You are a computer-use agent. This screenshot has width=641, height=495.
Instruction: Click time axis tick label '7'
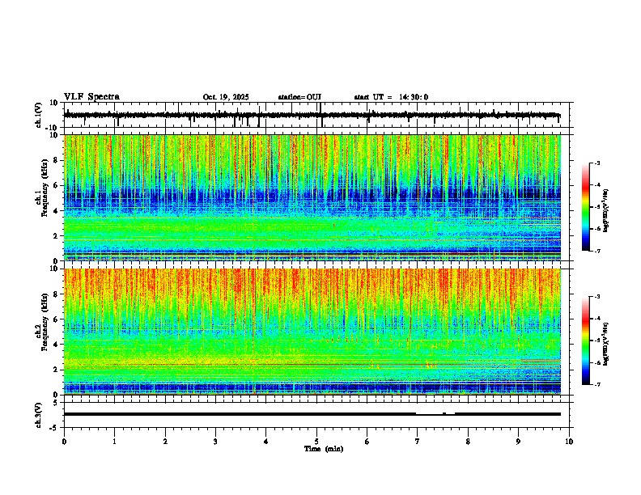coord(418,442)
